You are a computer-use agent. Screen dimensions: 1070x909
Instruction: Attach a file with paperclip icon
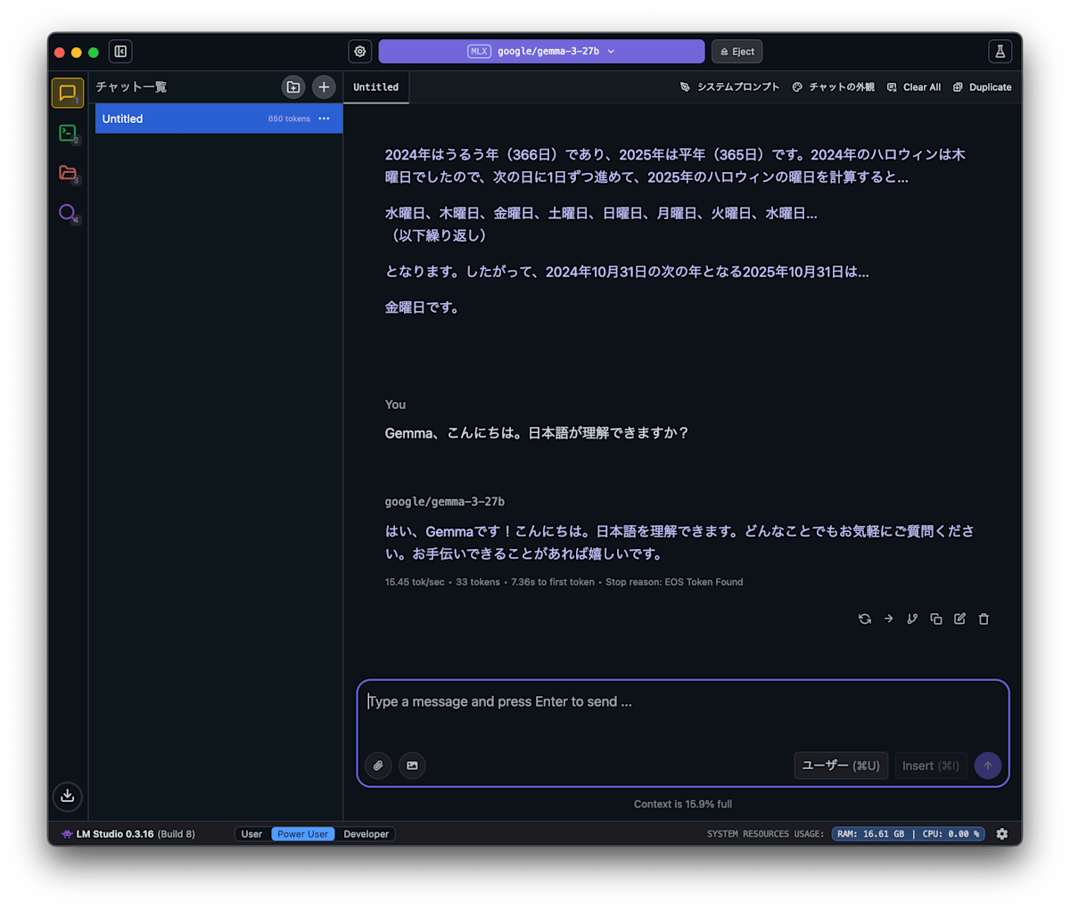pos(378,766)
